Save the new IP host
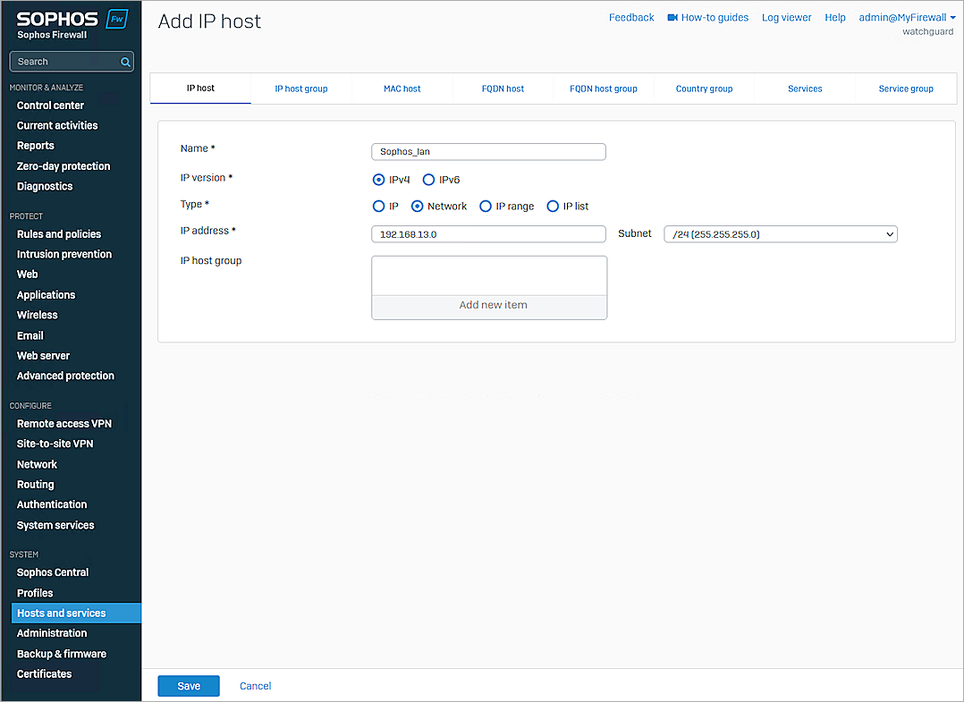Viewport: 964px width, 702px height. (x=188, y=685)
